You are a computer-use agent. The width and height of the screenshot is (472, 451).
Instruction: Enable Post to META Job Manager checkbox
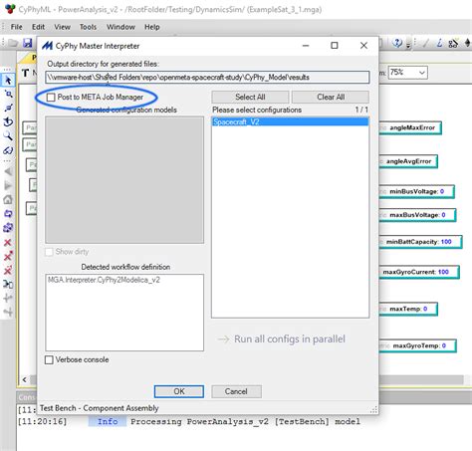tap(51, 98)
